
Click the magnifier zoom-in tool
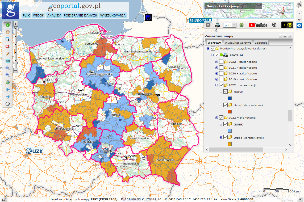[x=7, y=68]
